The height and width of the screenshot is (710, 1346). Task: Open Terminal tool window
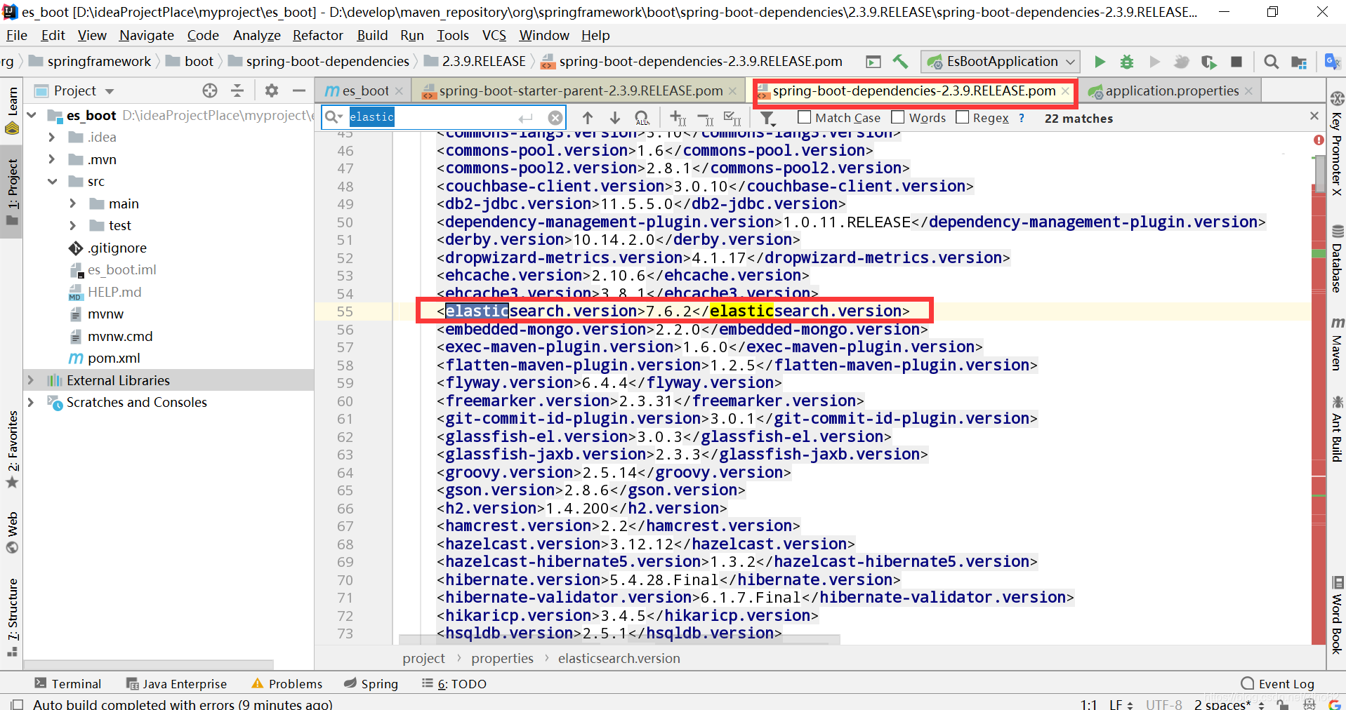point(68,683)
